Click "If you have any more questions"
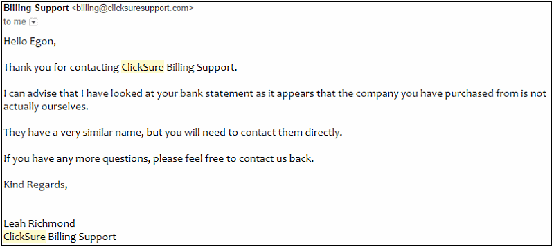This screenshot has width=554, height=249. coord(77,159)
